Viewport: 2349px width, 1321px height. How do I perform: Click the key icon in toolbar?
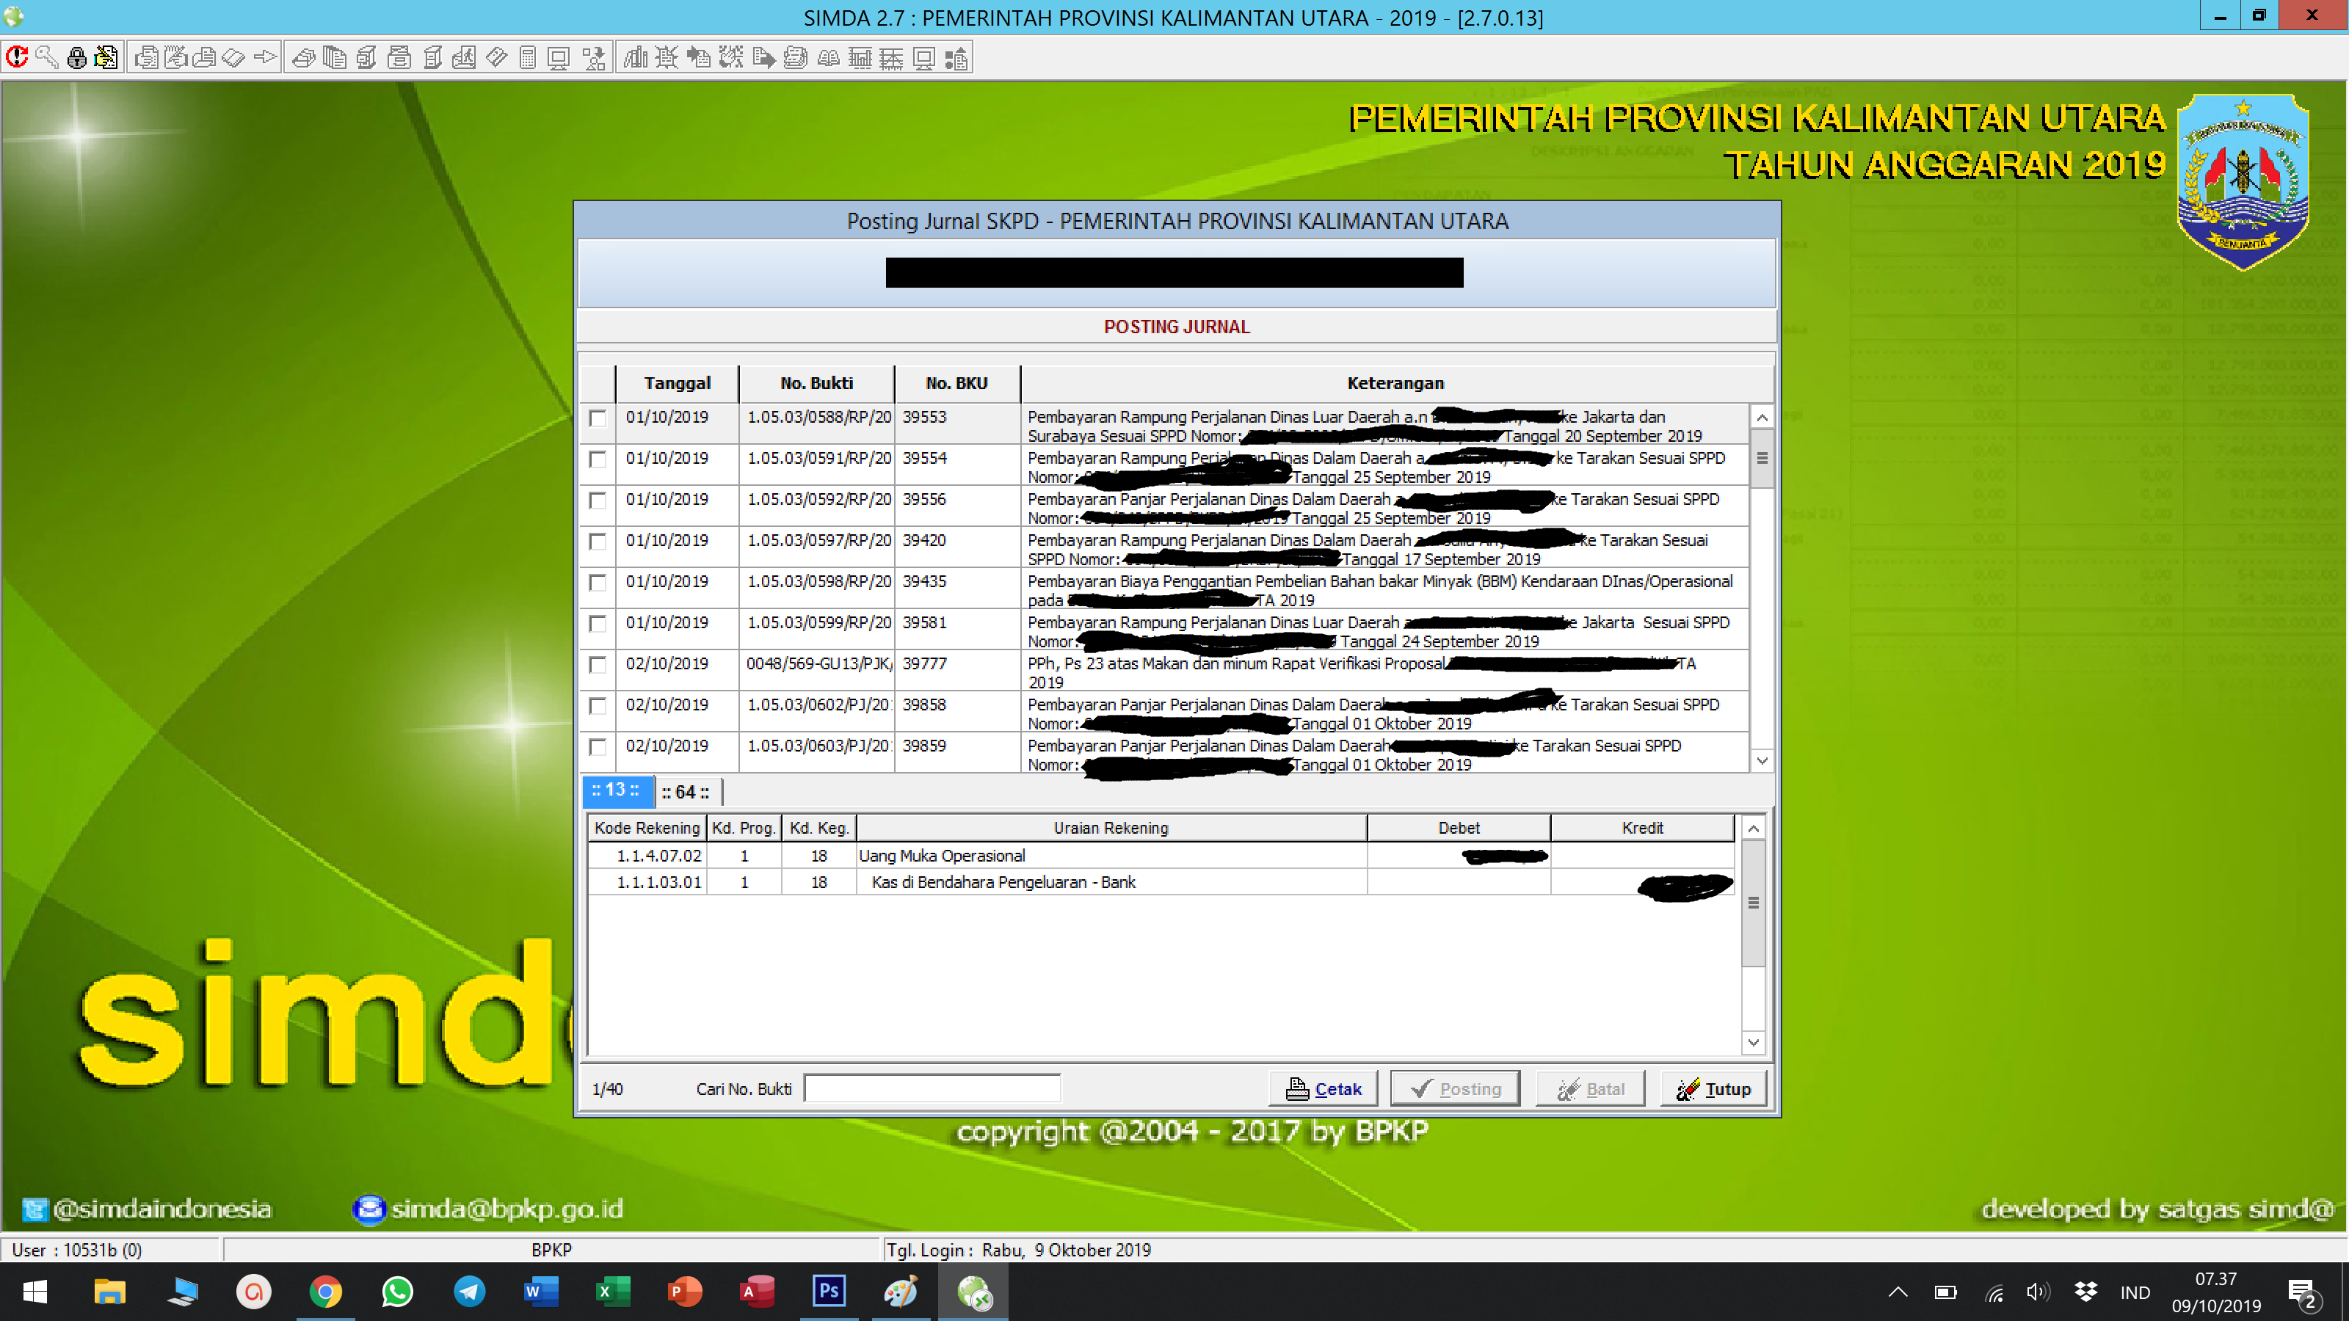(48, 59)
